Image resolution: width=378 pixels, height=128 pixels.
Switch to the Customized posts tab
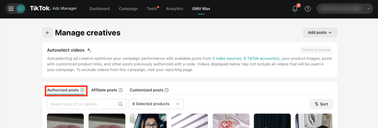tap(146, 90)
